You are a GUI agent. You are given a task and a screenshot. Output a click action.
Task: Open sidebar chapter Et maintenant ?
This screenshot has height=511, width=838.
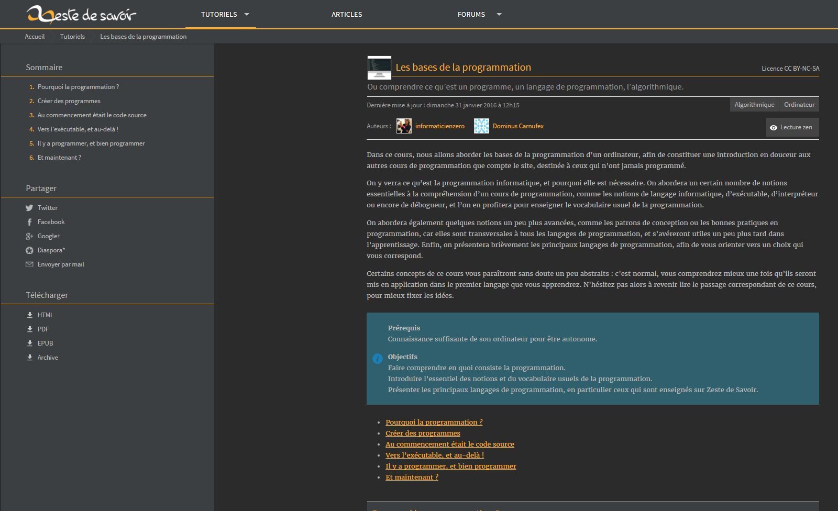59,158
